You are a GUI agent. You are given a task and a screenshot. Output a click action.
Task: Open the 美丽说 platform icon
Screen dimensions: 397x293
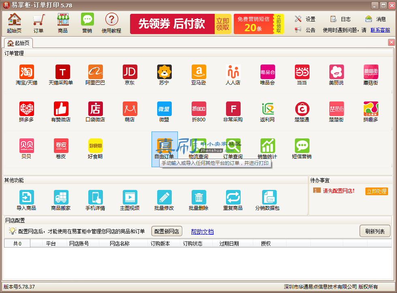[336, 75]
